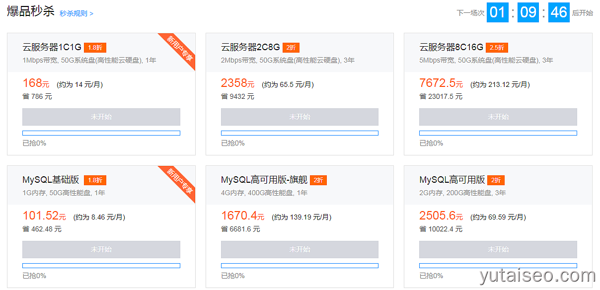Click the 下一场次 label
This screenshot has width=600, height=290.
point(470,13)
